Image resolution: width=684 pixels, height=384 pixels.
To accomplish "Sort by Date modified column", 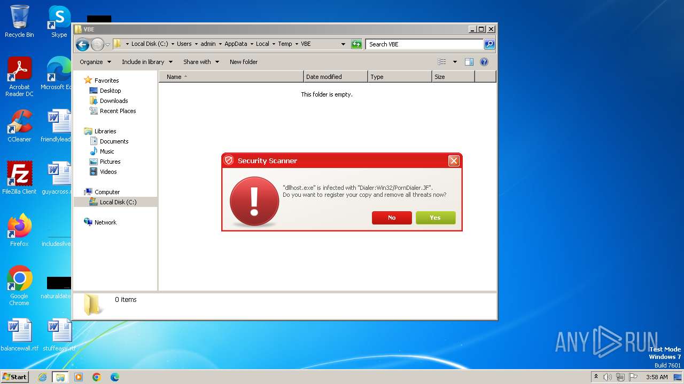I will [336, 77].
